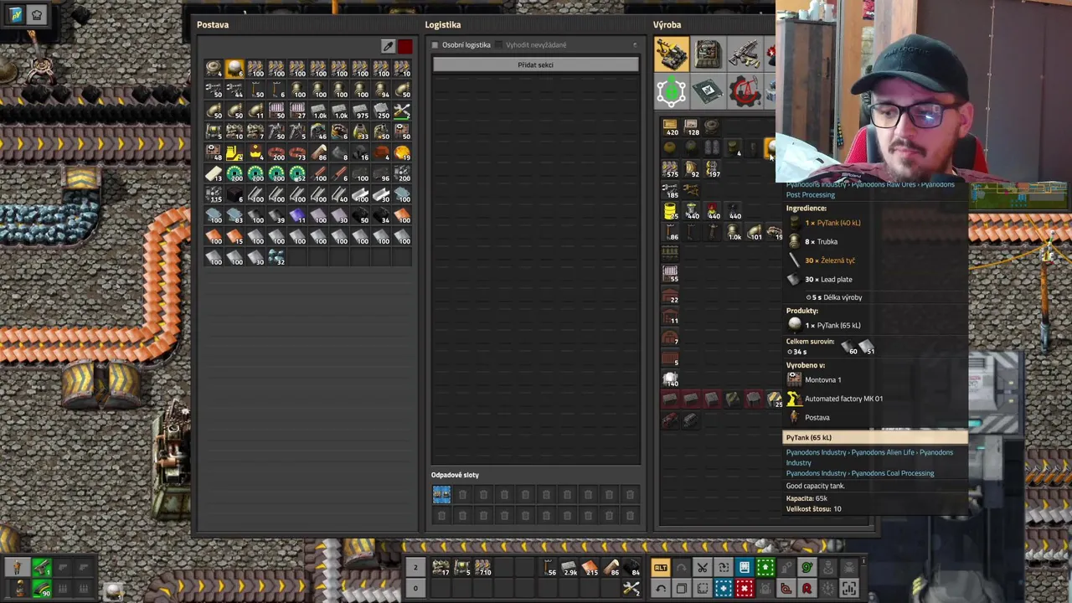1072x603 pixels.
Task: Switch quickbar row using the number 2 button
Action: [x=415, y=568]
